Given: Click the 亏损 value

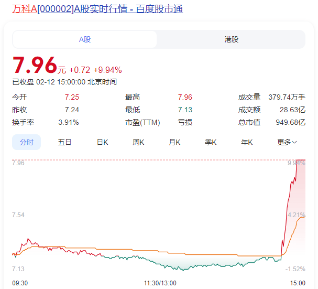Looking at the screenshot, I should 185,122.
